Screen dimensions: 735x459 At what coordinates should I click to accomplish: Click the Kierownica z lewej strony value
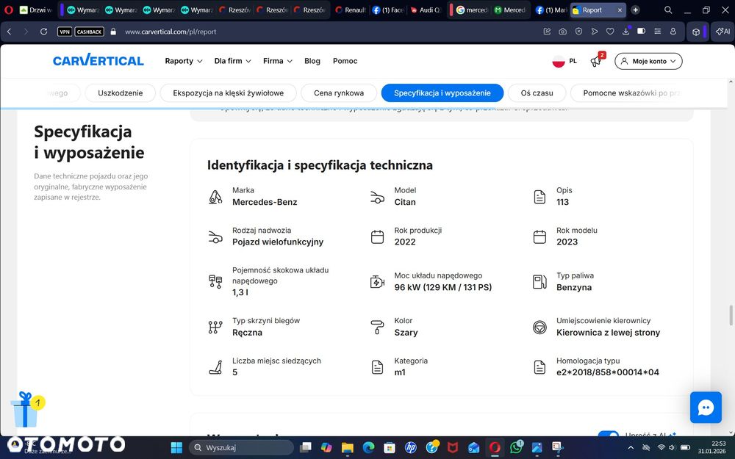[608, 333]
